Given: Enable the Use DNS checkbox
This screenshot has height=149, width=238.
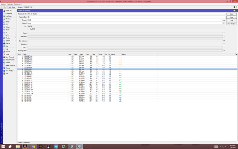Looking at the screenshot, I should [x=29, y=29].
